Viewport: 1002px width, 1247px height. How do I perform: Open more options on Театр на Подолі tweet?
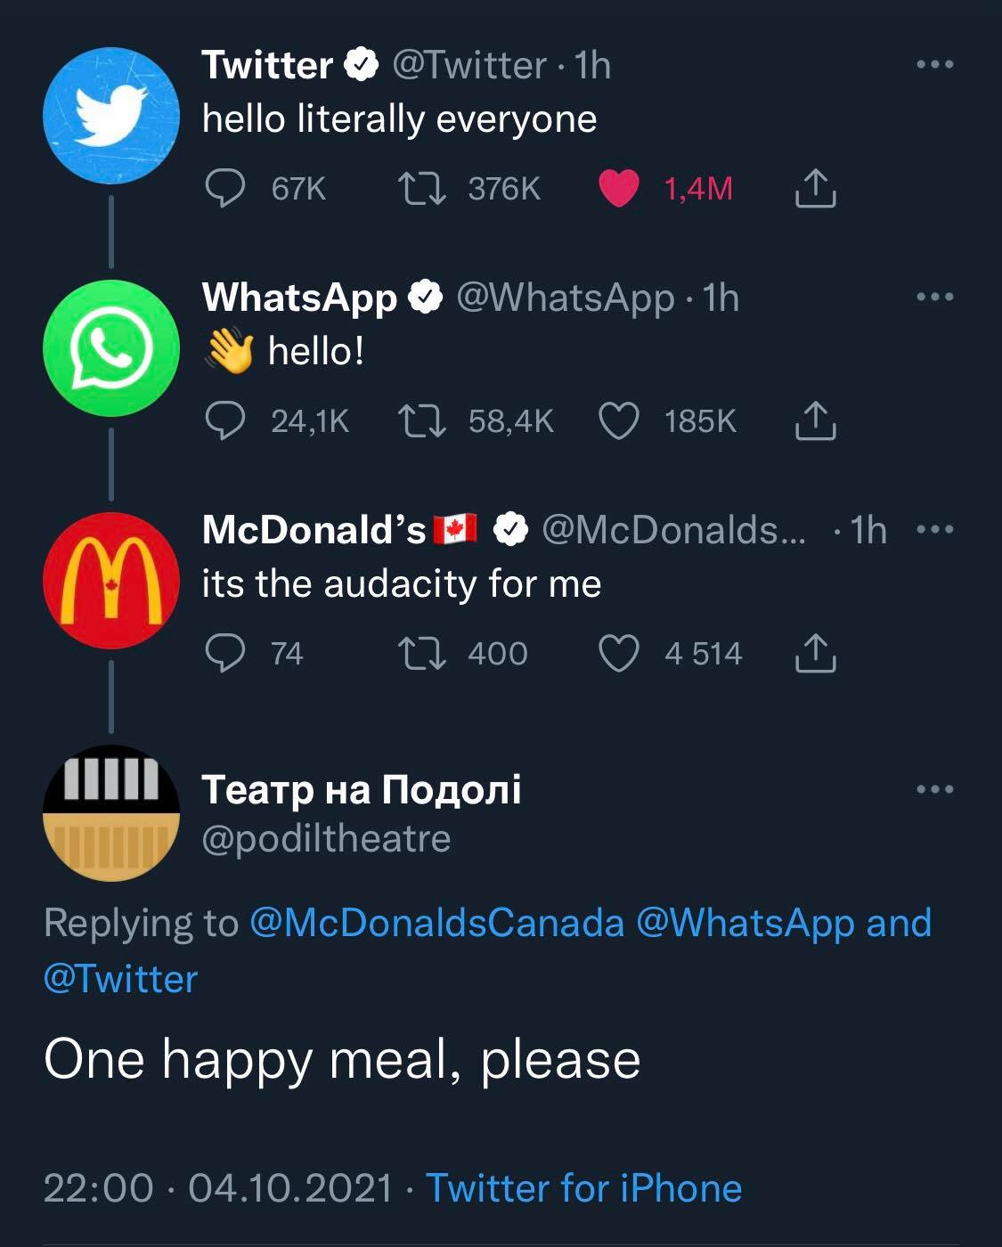[935, 789]
